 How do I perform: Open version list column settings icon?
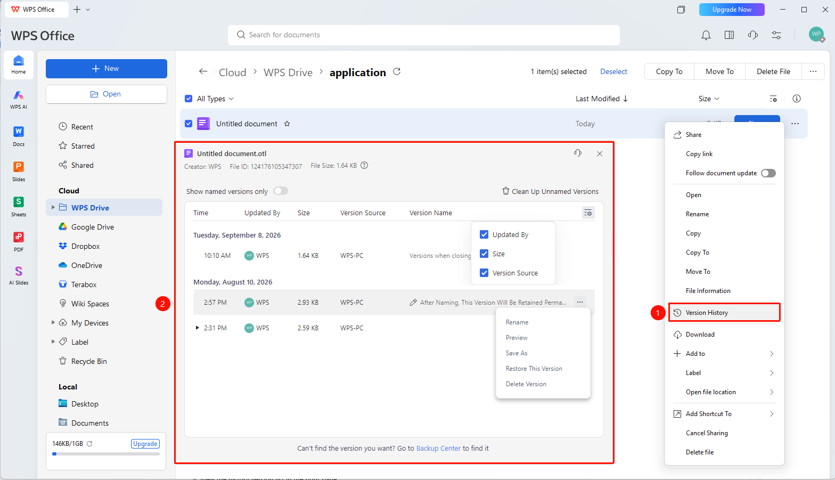tap(588, 213)
